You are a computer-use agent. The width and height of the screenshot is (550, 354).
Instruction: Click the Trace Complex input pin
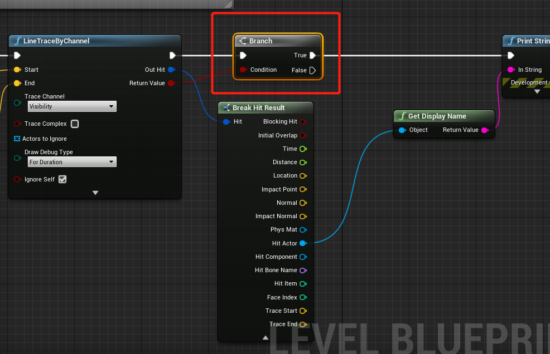click(x=17, y=124)
